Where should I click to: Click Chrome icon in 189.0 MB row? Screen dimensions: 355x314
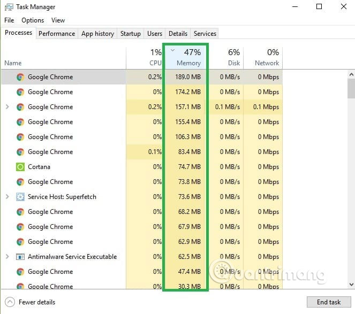coord(20,77)
